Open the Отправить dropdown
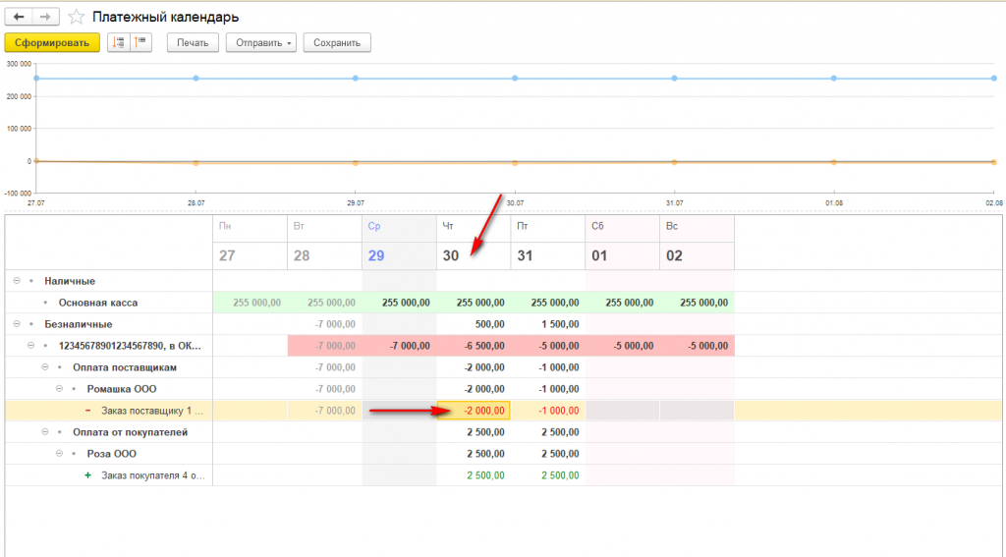 (261, 43)
